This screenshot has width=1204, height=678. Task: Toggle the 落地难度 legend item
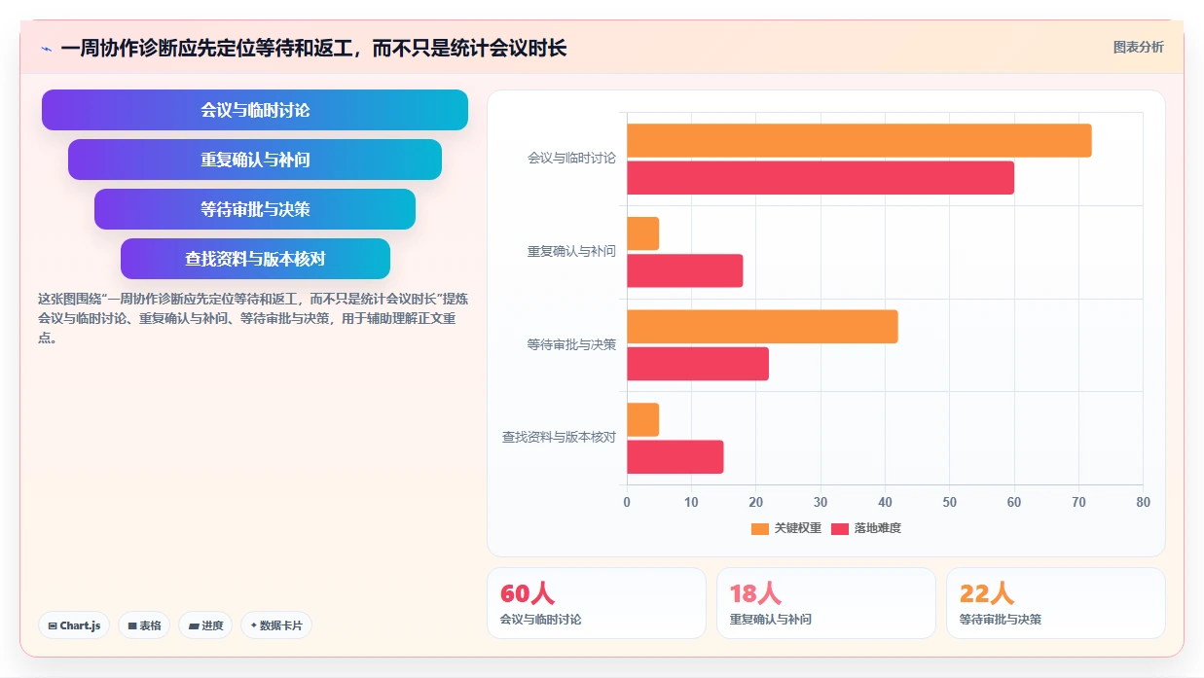tap(866, 528)
